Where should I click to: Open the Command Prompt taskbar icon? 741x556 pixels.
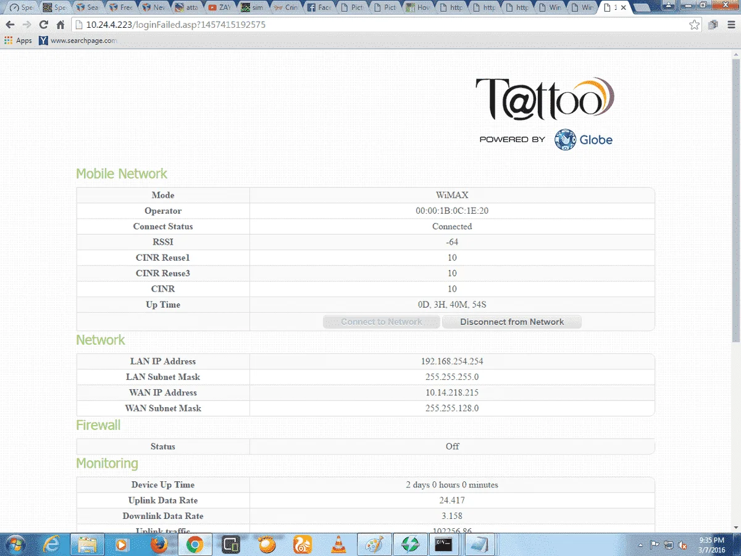[x=445, y=544]
